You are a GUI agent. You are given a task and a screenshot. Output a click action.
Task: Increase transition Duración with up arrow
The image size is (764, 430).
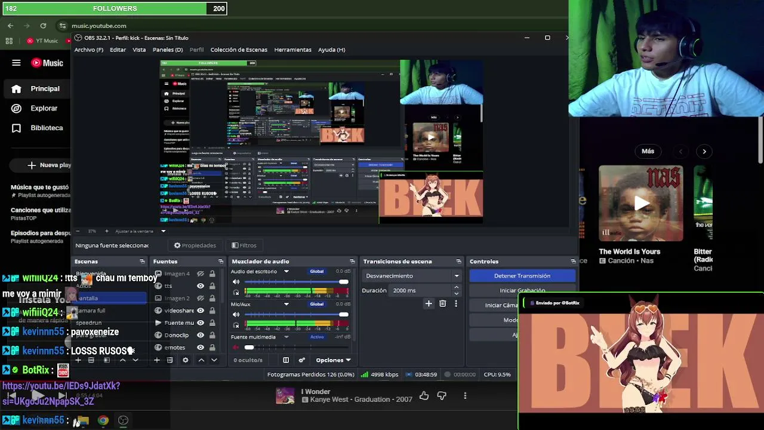[x=456, y=287]
